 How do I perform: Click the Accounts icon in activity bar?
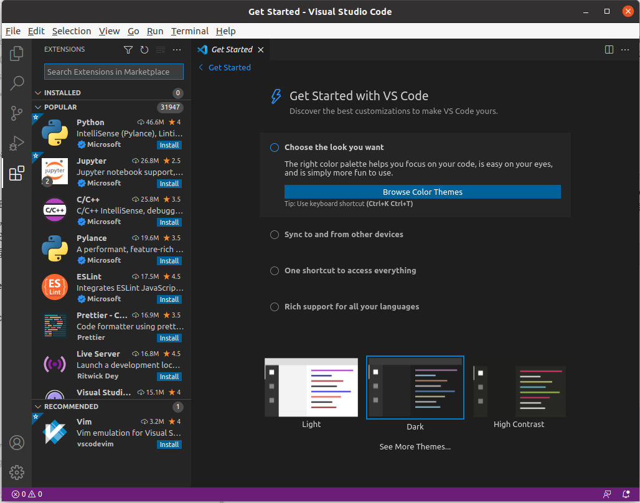17,443
